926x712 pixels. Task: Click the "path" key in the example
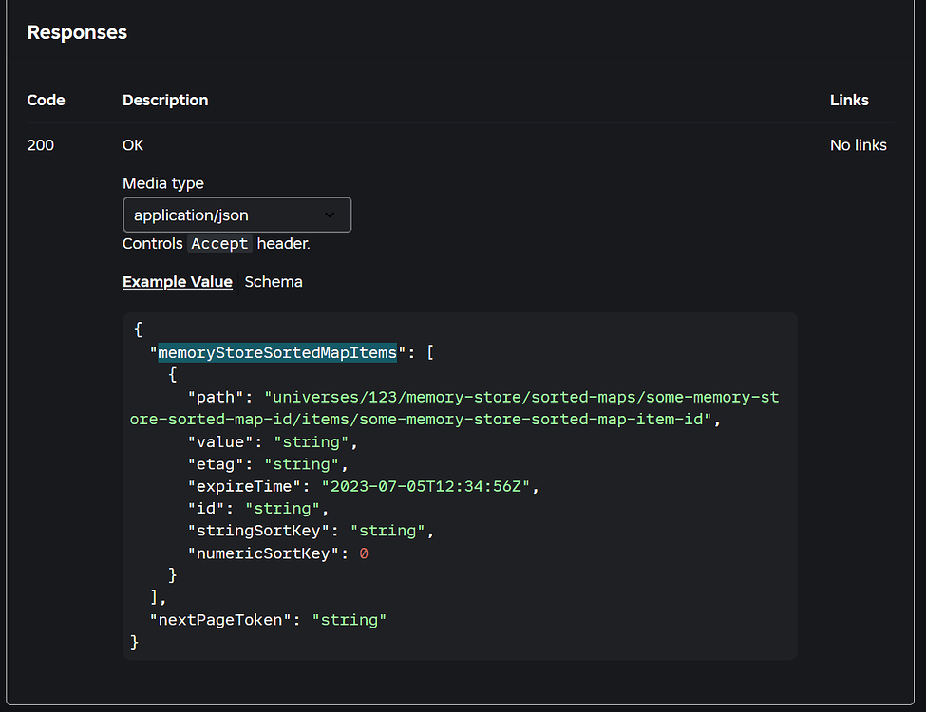point(215,398)
